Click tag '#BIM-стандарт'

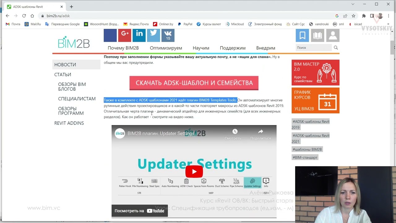(305, 157)
